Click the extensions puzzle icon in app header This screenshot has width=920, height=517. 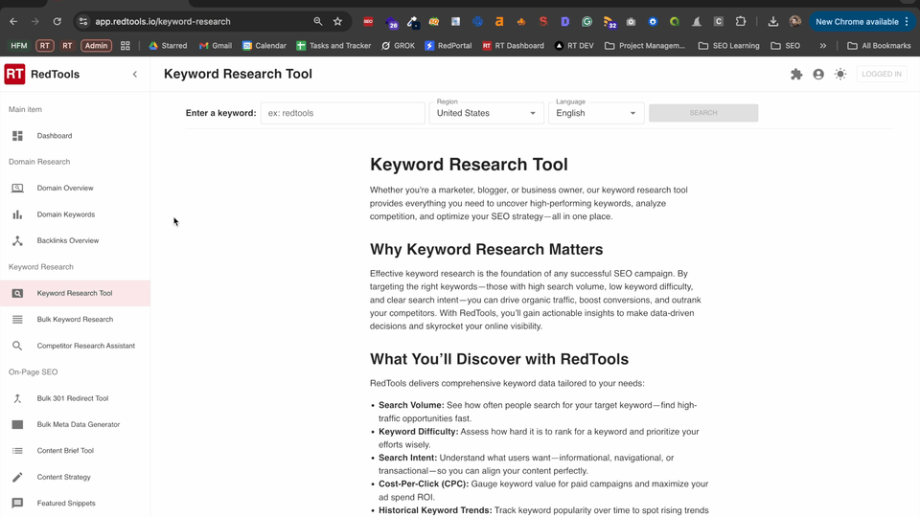tap(796, 75)
